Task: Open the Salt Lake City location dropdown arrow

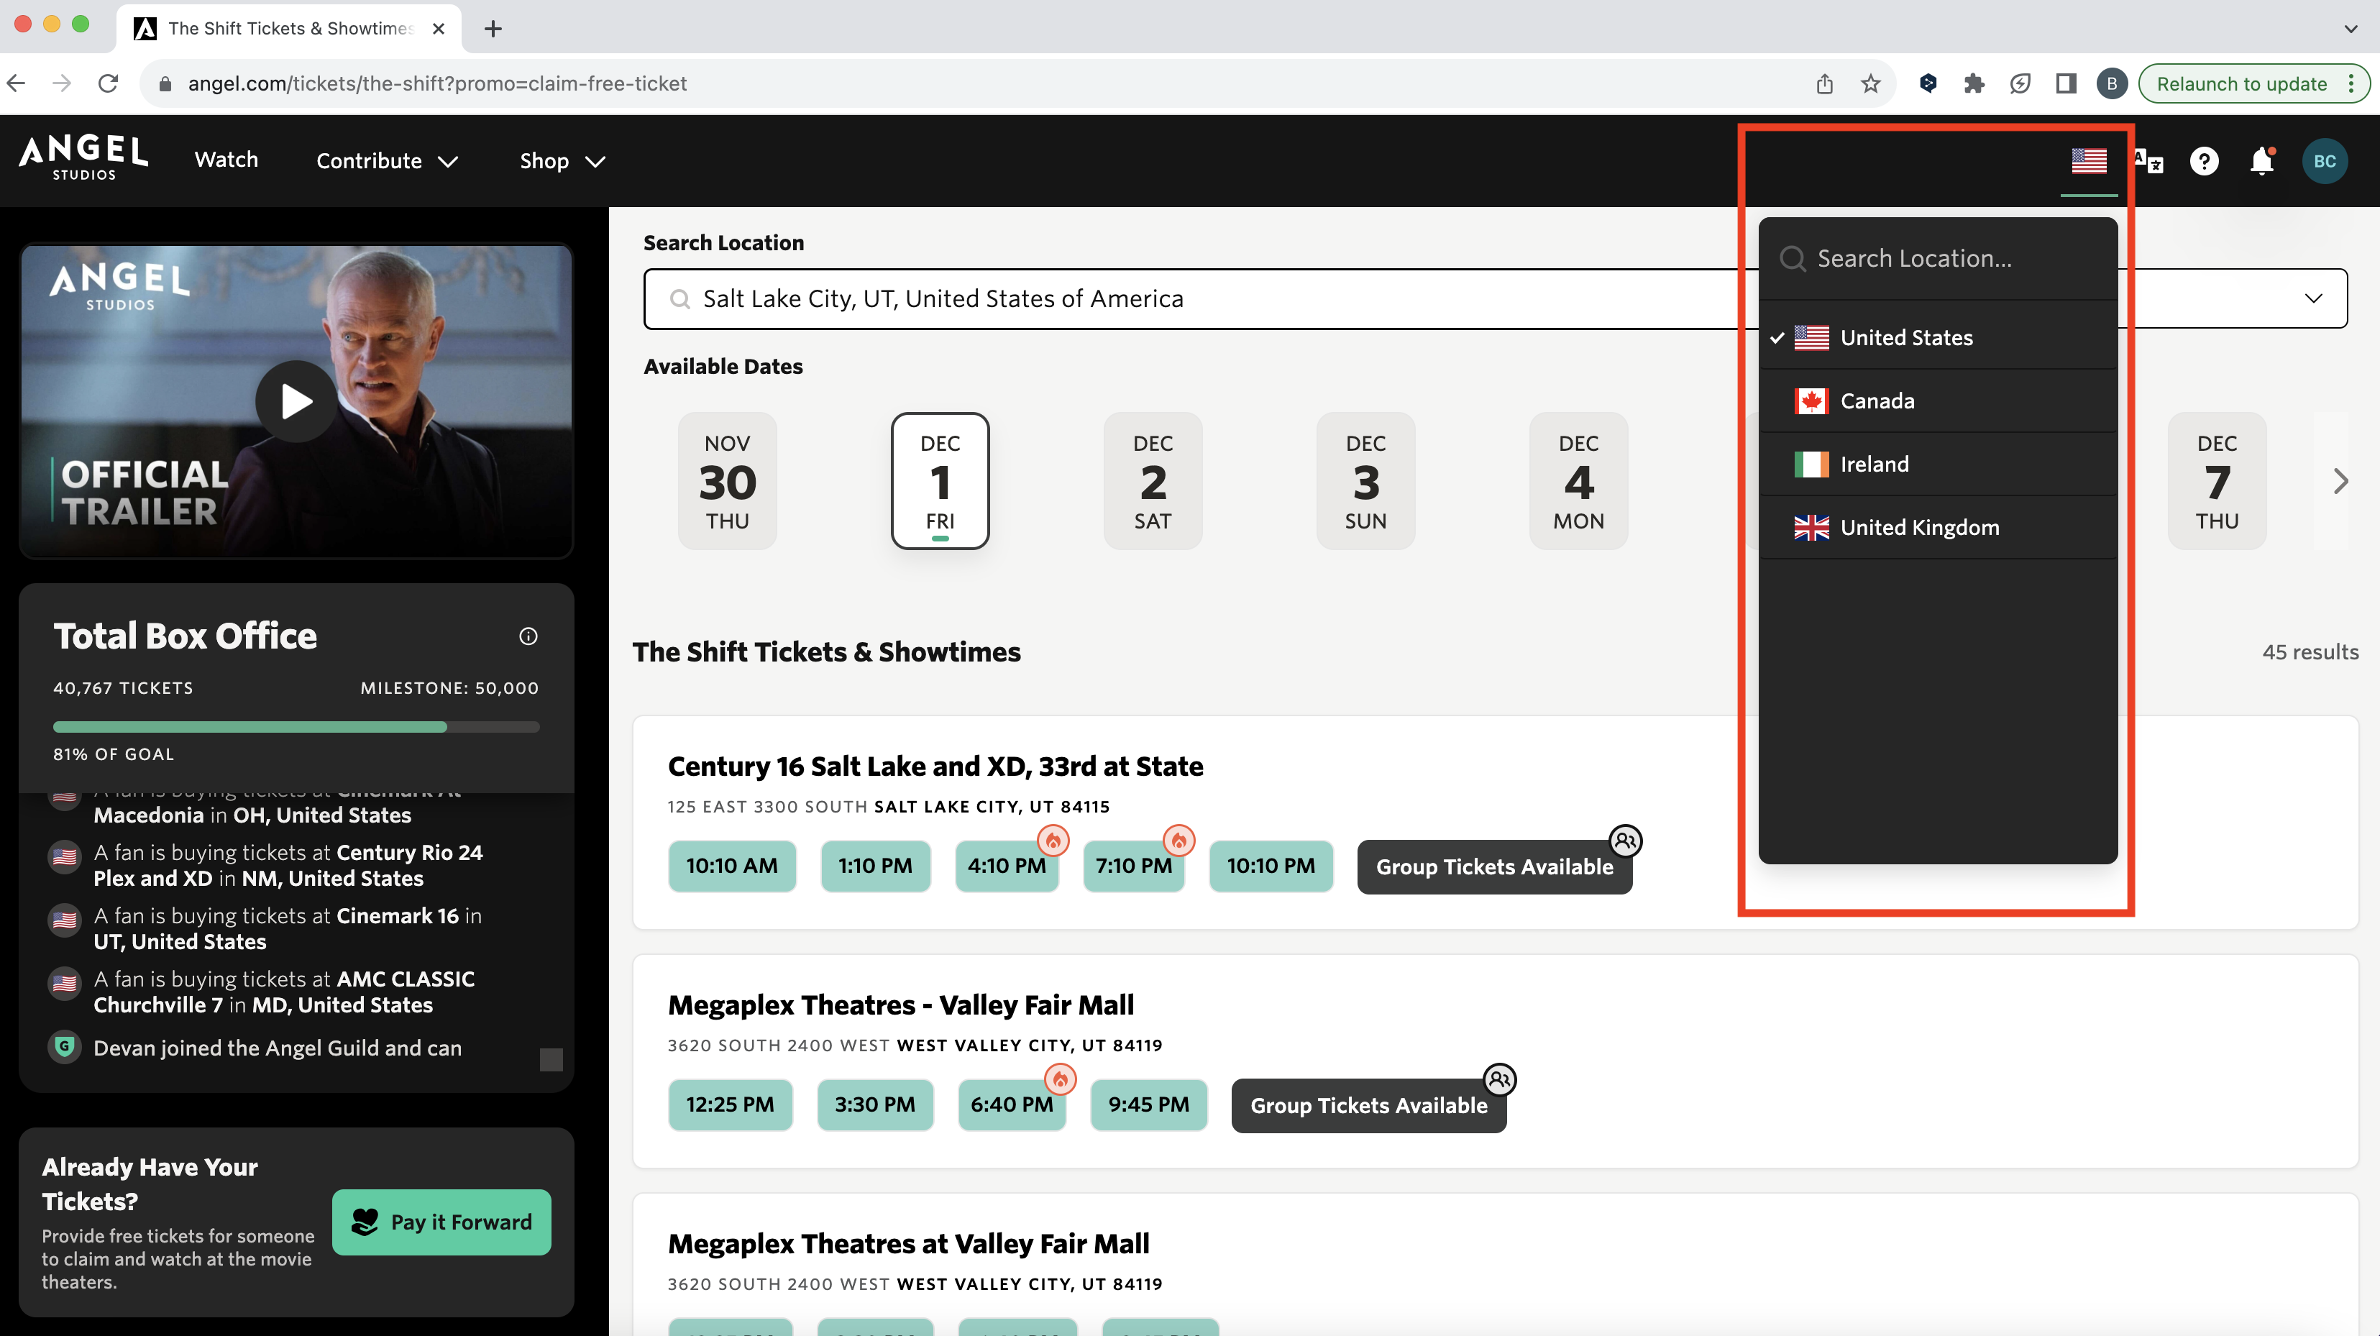Action: 2312,298
